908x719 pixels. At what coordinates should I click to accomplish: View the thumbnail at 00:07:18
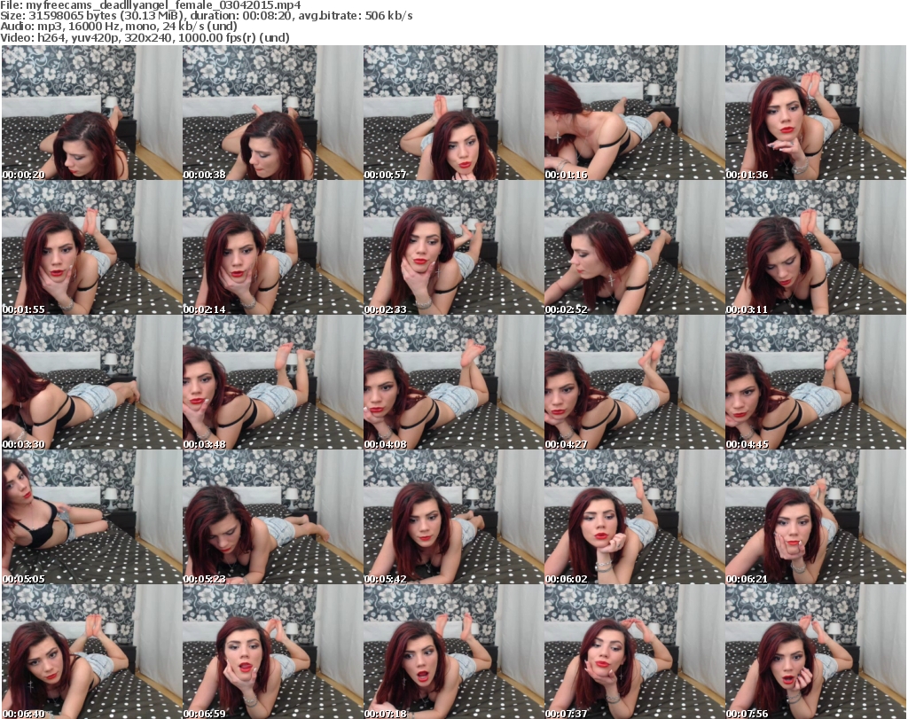pyautogui.click(x=453, y=652)
